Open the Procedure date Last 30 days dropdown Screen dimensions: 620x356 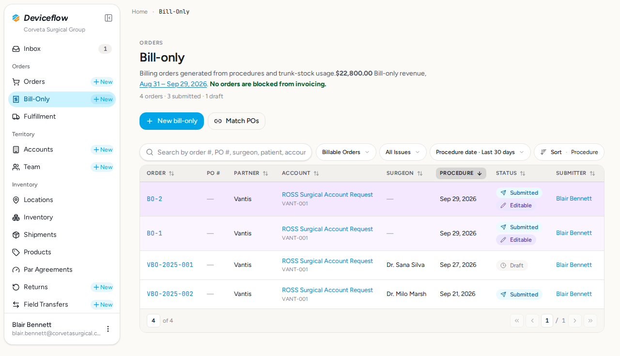(x=480, y=152)
